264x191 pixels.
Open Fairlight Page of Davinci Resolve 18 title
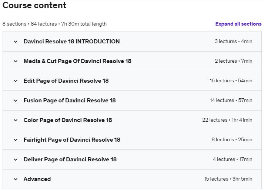tap(72, 140)
